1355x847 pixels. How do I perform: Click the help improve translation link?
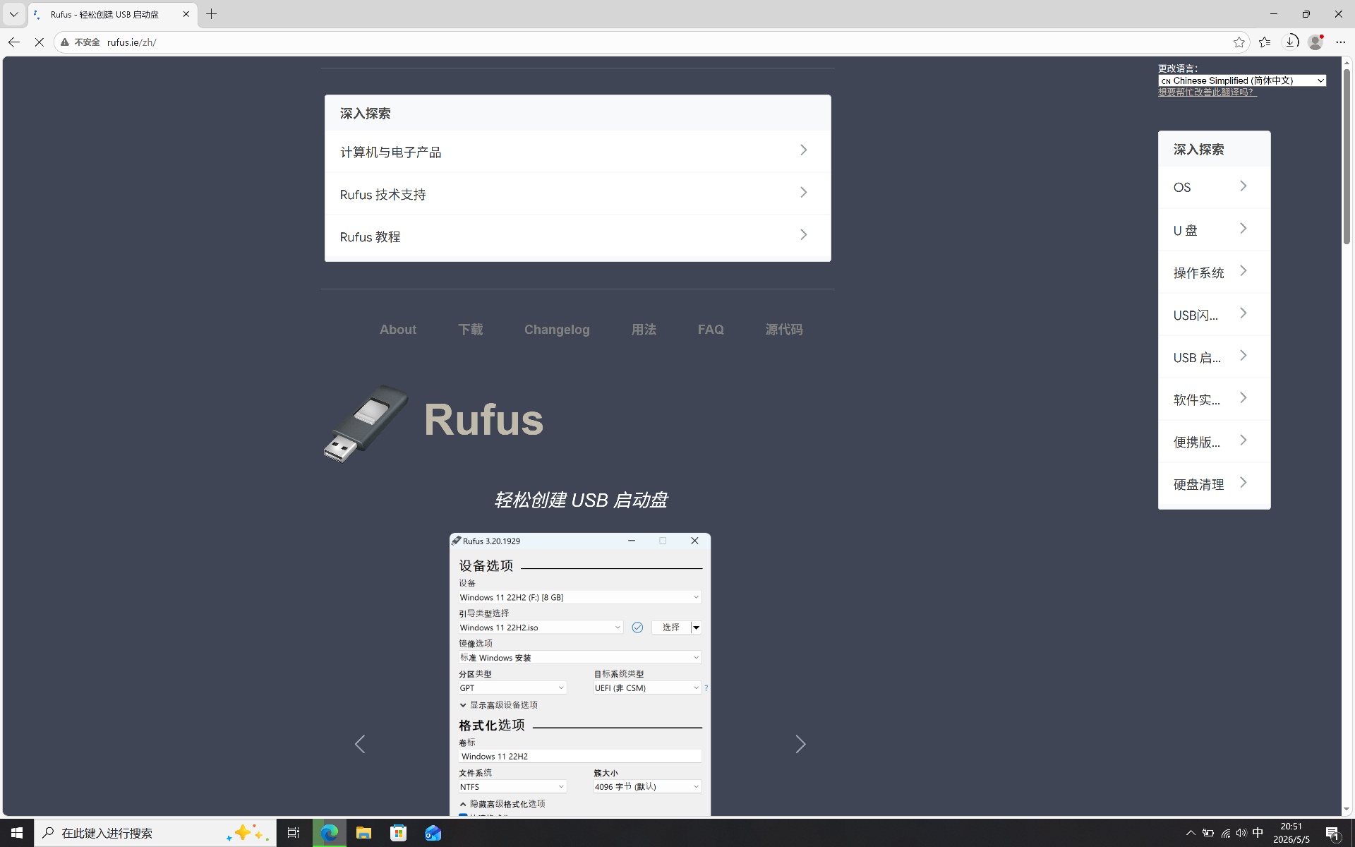point(1207,92)
